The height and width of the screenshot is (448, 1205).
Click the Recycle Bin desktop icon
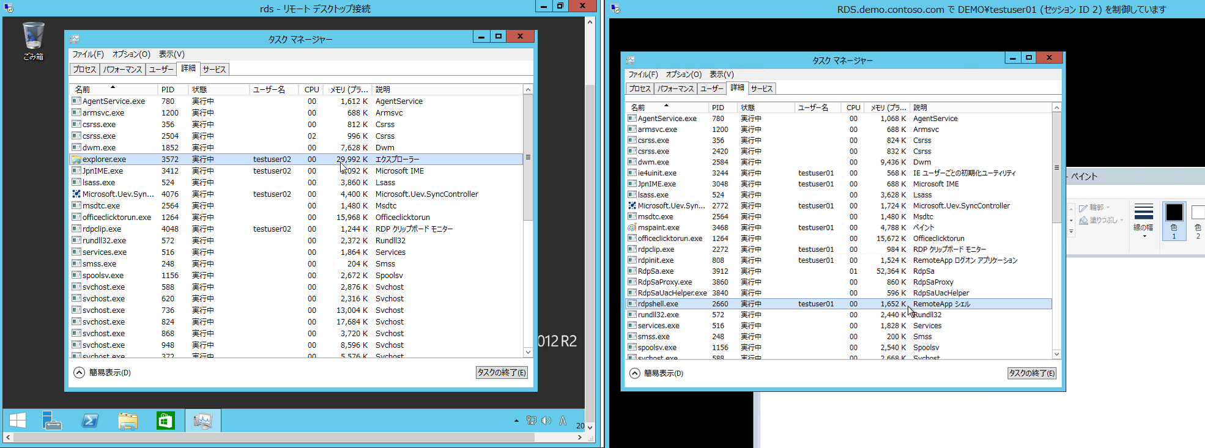[33, 41]
